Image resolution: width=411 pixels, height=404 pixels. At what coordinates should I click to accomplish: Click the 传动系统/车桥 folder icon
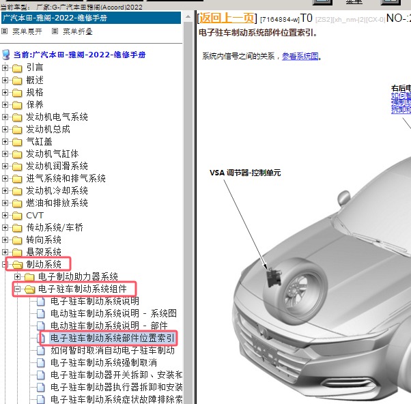click(17, 228)
